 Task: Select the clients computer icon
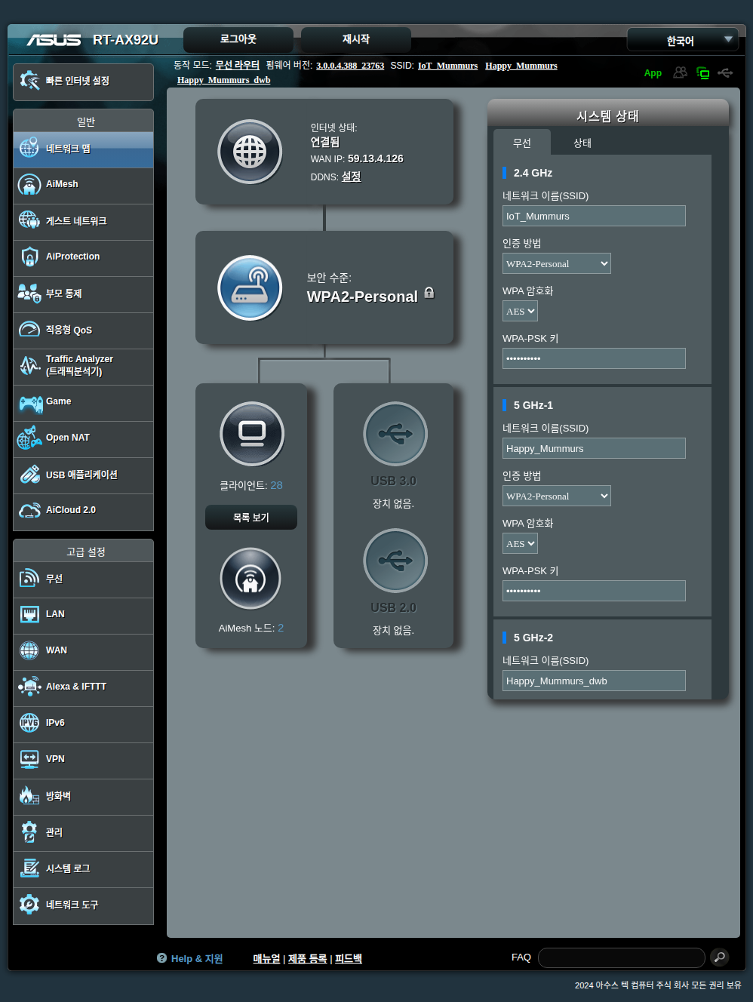(x=252, y=434)
